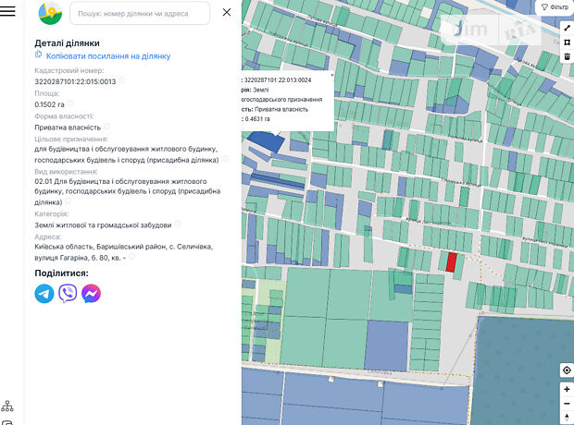Copy the address value after кв. -

(x=131, y=257)
